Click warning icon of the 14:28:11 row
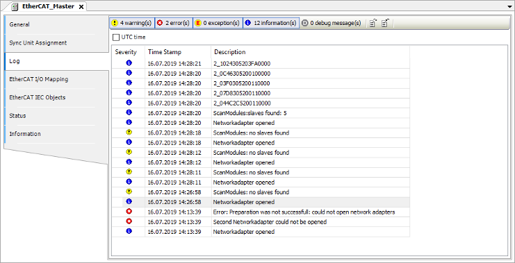Image resolution: width=515 pixels, height=263 pixels. coord(129,171)
